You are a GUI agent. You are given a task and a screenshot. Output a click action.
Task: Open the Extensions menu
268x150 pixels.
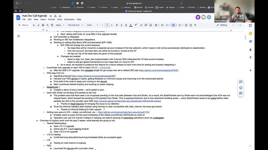69,20
